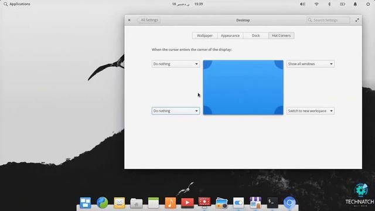
Task: Open the Switch to new workspace dropdown
Action: pos(311,111)
